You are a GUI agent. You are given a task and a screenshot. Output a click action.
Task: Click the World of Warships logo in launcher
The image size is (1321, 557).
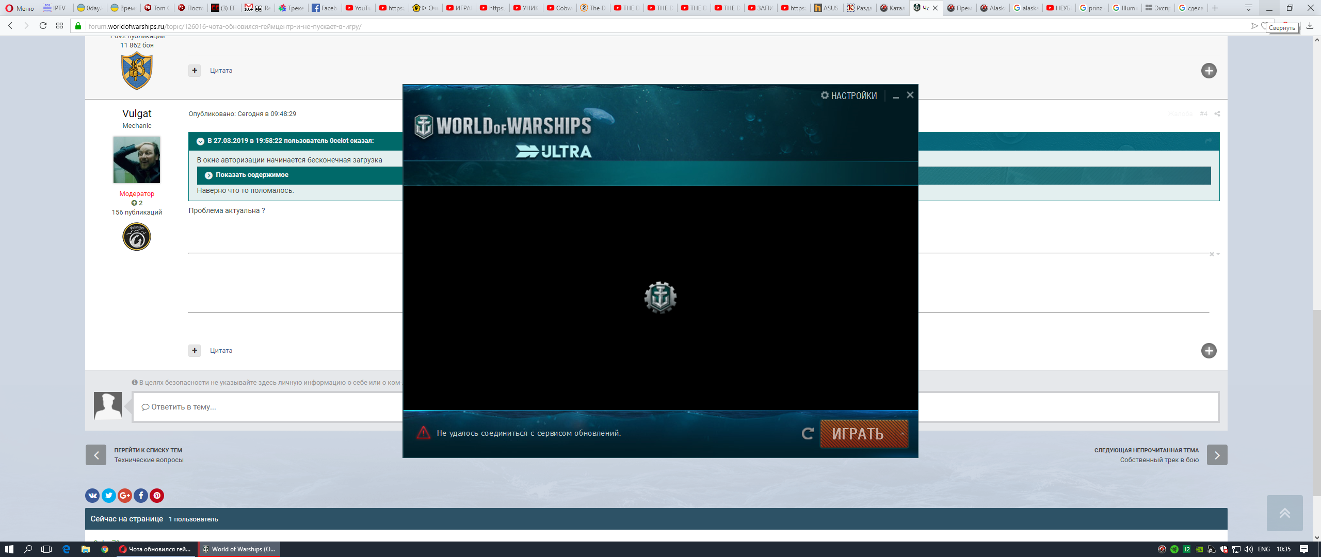503,127
